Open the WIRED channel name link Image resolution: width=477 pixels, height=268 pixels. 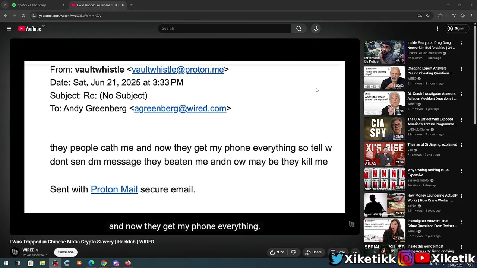[28, 250]
